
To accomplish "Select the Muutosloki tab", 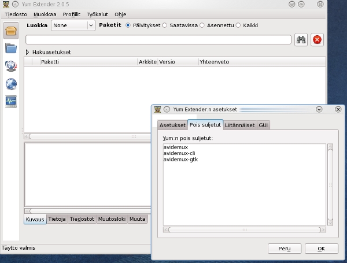I will [112, 219].
